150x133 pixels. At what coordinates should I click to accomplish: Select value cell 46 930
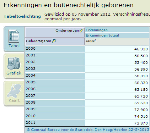click(117, 49)
